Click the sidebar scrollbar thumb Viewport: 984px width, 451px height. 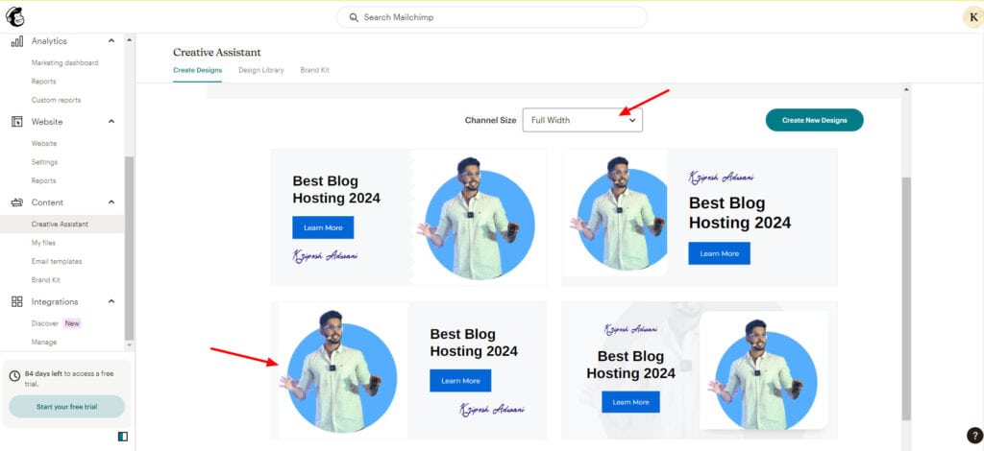pos(130,248)
